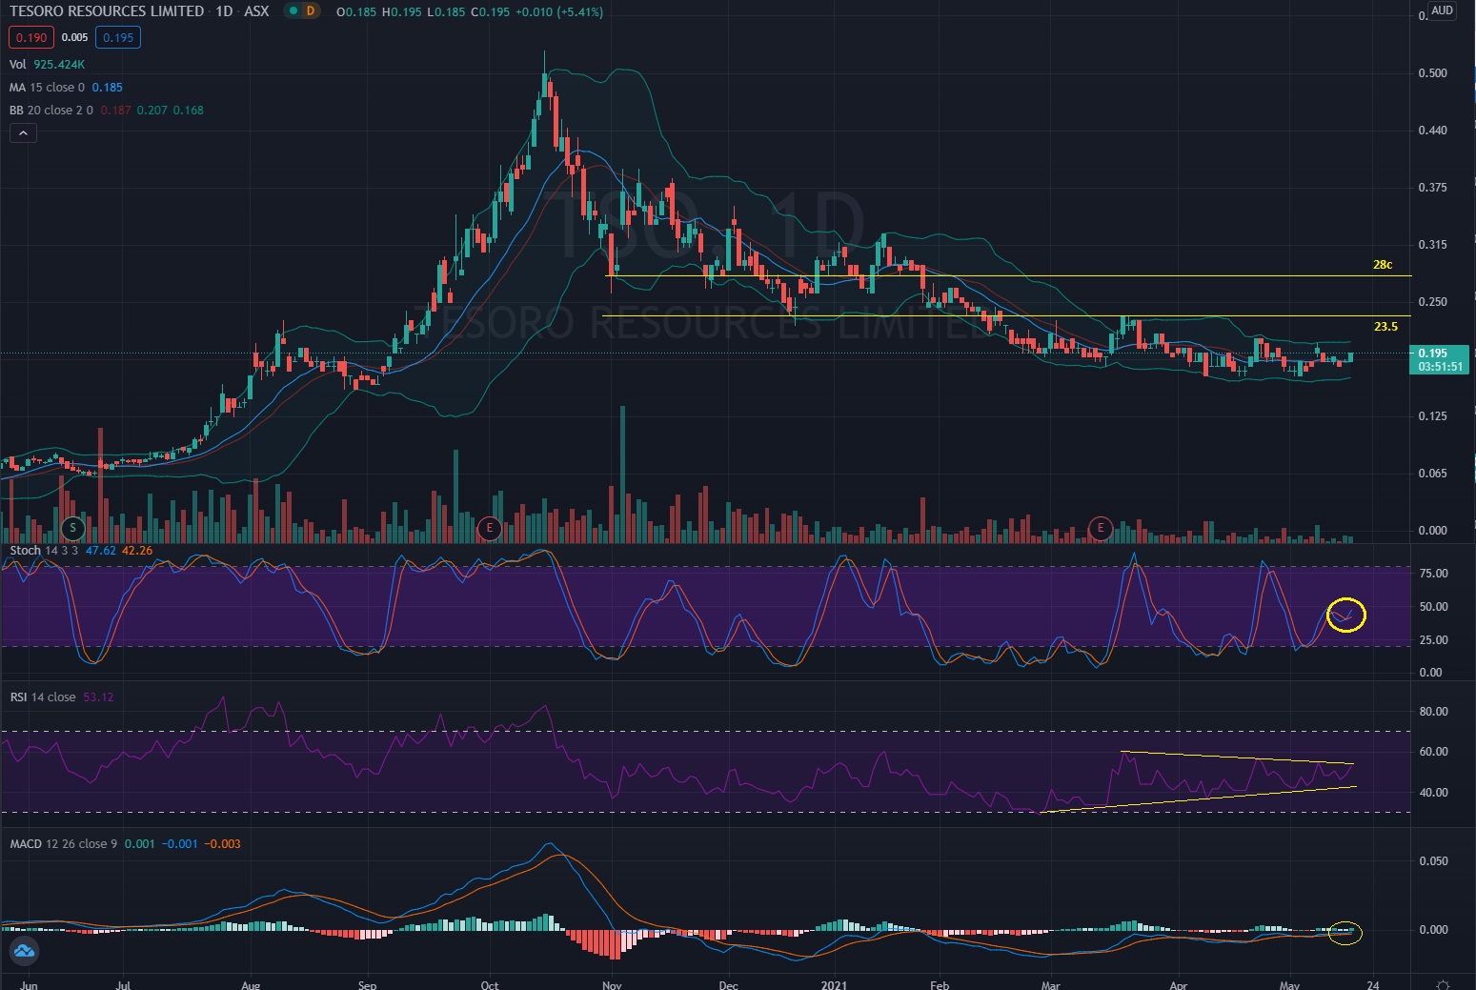Viewport: 1476px width, 990px height.
Task: Click the May label on time axis
Action: [x=1289, y=984]
